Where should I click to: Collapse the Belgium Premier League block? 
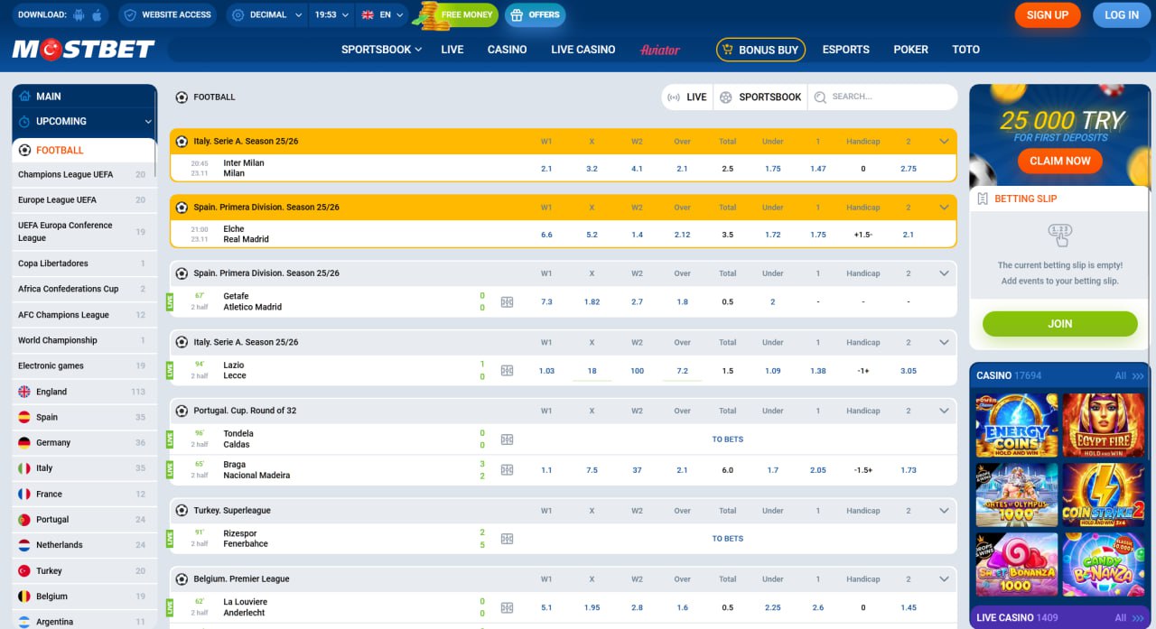945,579
